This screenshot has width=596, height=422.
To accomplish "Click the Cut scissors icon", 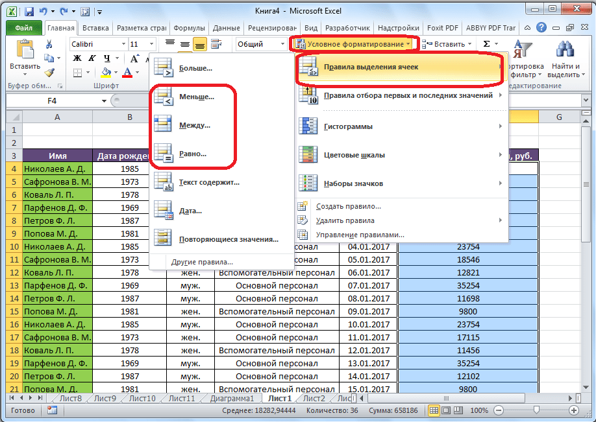I will point(49,44).
